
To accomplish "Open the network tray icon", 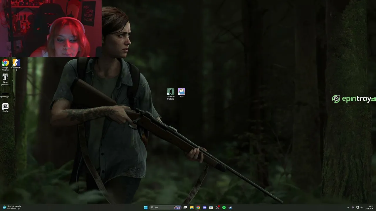I will pos(357,207).
